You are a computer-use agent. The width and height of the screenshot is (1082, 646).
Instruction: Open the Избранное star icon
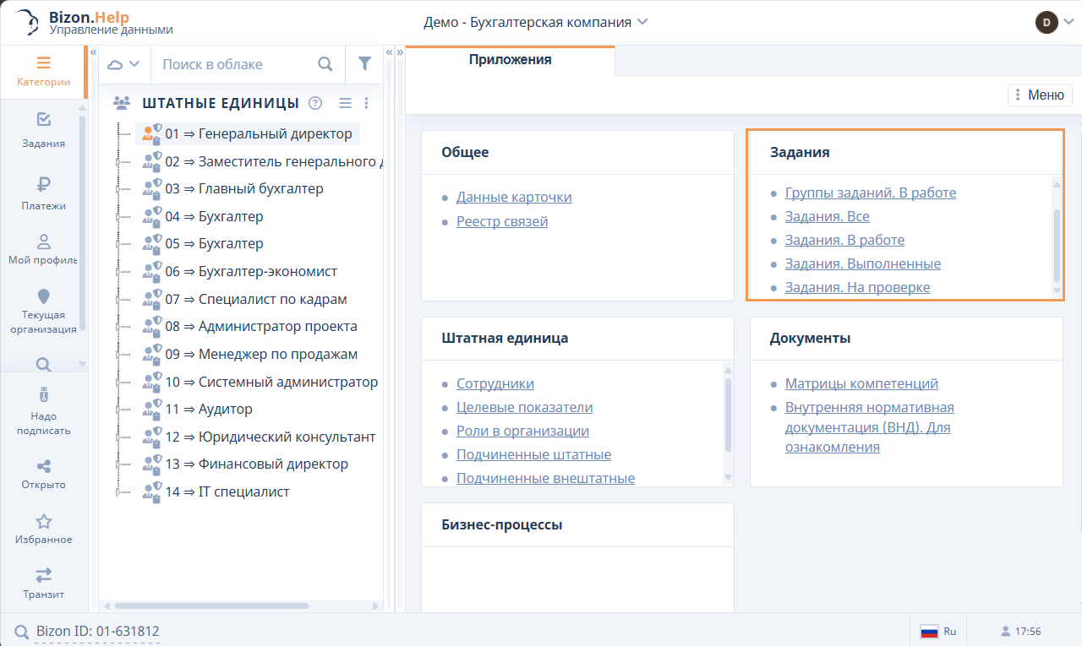coord(43,522)
